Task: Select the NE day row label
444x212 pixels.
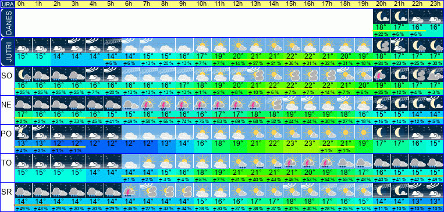Action: point(7,105)
